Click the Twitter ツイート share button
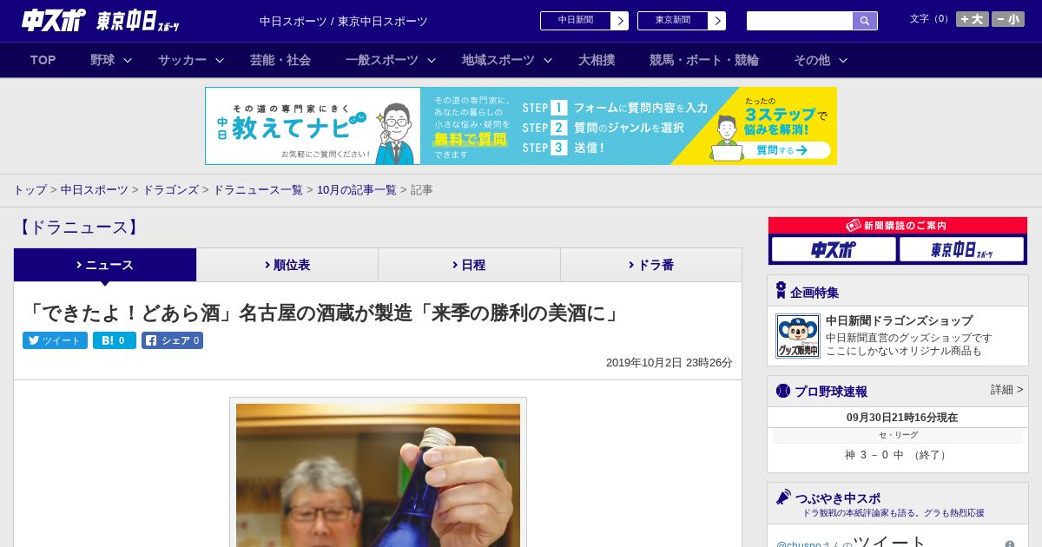 click(x=55, y=340)
